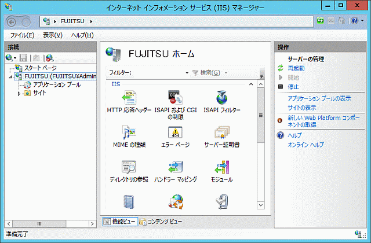The height and width of the screenshot is (243, 371).
Task: Select スタート ページ in the connections tree
Action: [41, 68]
